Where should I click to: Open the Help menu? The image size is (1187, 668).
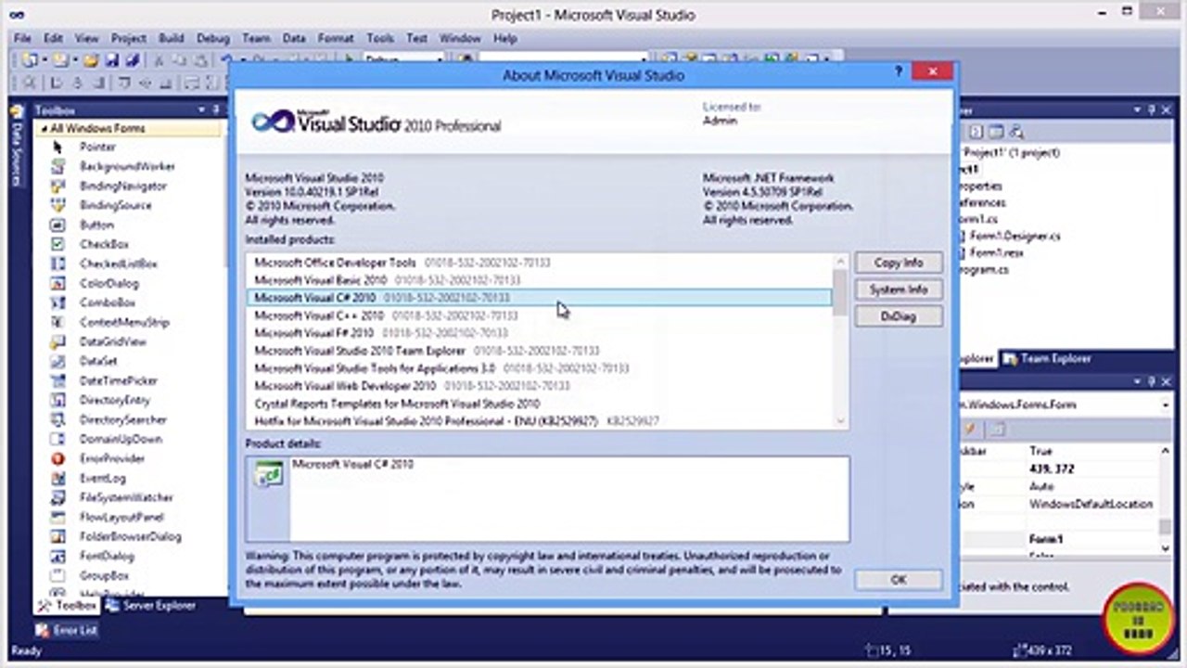point(504,38)
